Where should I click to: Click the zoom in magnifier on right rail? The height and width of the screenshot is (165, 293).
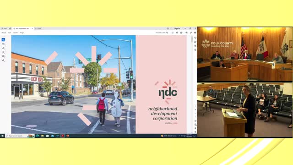[x=195, y=128]
